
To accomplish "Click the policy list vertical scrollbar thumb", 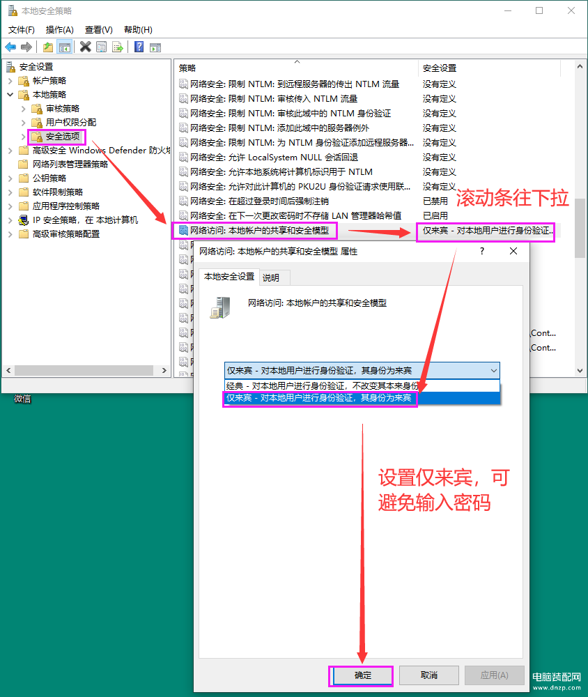I will point(580,228).
